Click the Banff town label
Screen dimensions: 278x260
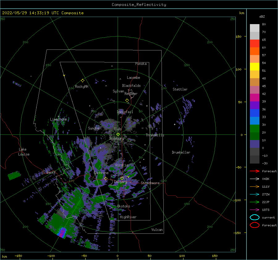tap(51, 172)
